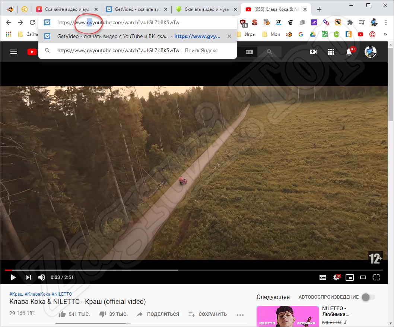Image resolution: width=394 pixels, height=327 pixels.
Task: Enter fullscreen video mode
Action: click(x=376, y=277)
